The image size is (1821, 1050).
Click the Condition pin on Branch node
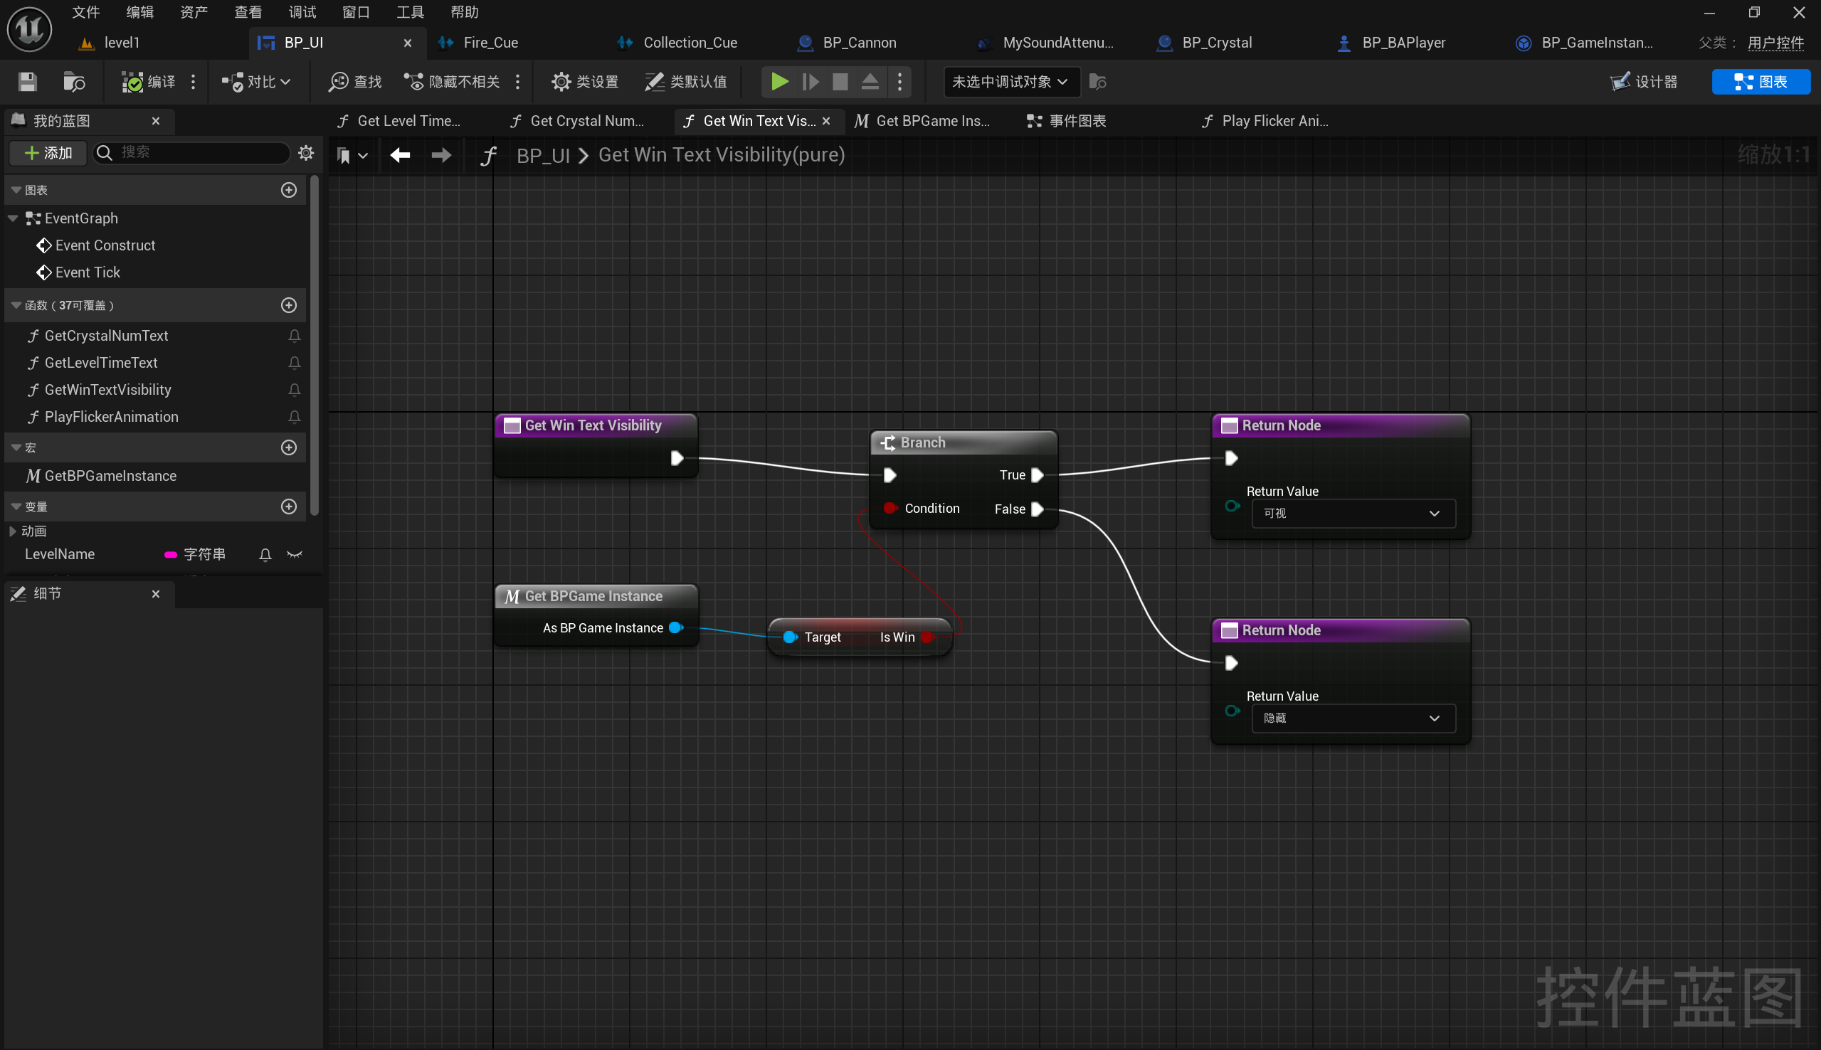[890, 508]
